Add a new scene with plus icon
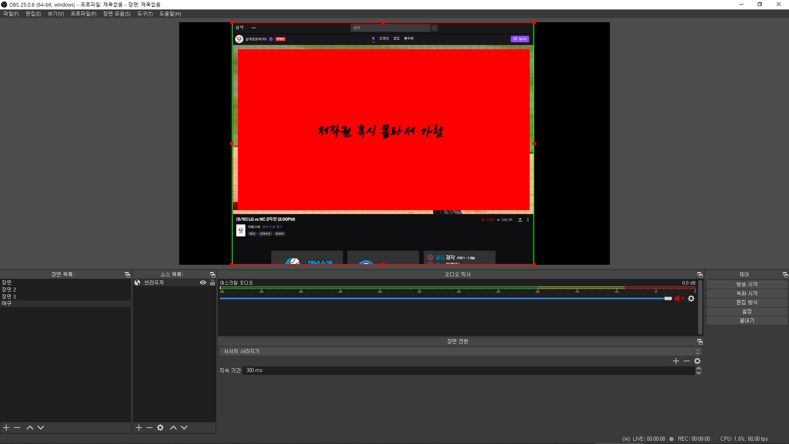This screenshot has width=789, height=444. point(6,428)
